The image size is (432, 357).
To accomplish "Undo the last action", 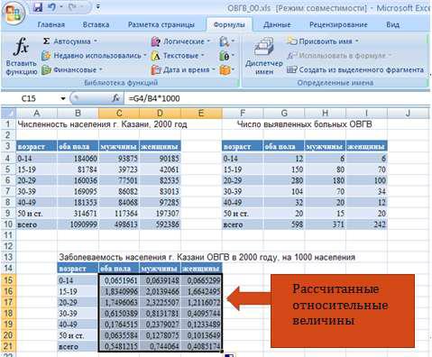I will [x=51, y=7].
